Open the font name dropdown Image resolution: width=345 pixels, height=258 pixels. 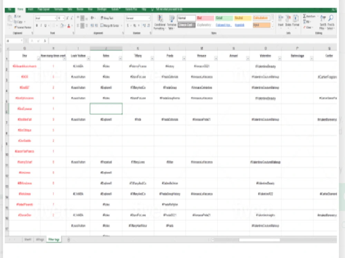55,18
